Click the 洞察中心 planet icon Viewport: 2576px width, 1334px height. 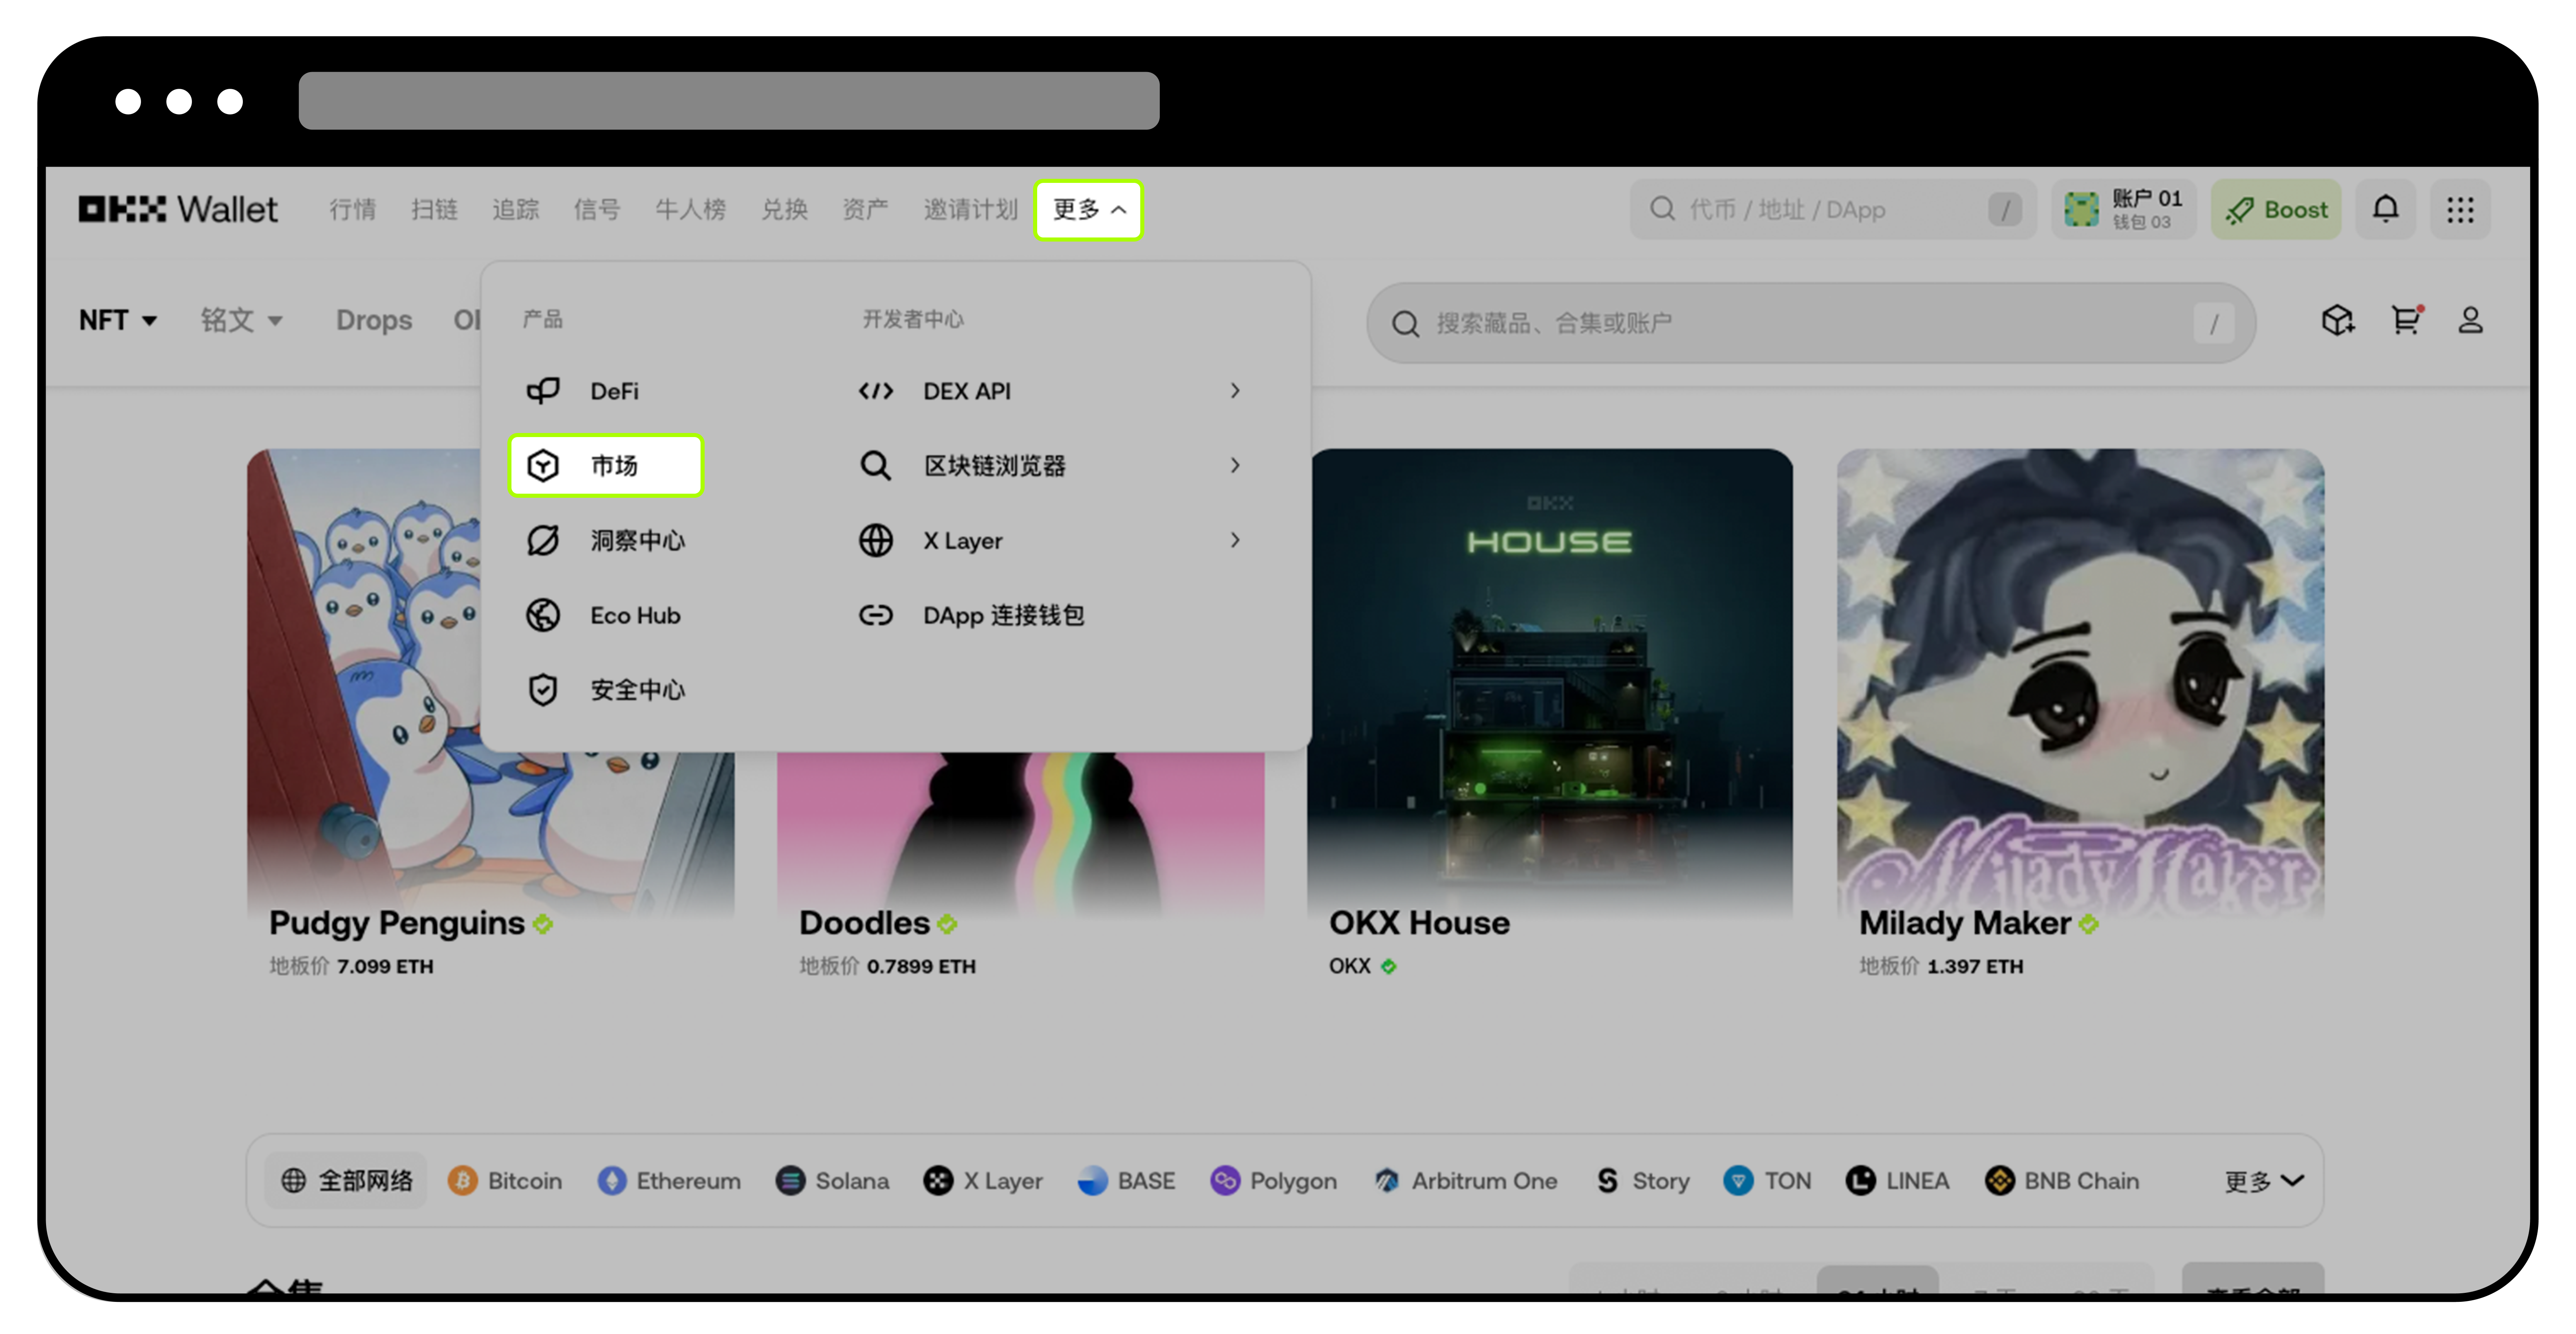(x=543, y=541)
